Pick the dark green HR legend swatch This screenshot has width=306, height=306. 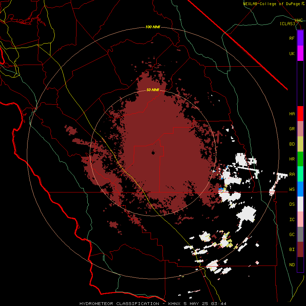coord(300,159)
